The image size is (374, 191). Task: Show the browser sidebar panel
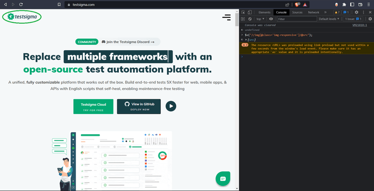coord(352,5)
